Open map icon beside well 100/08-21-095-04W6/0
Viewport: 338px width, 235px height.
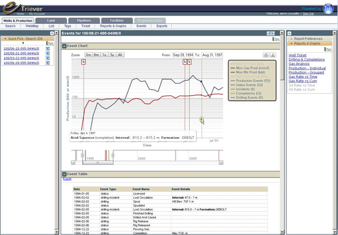tap(47, 53)
